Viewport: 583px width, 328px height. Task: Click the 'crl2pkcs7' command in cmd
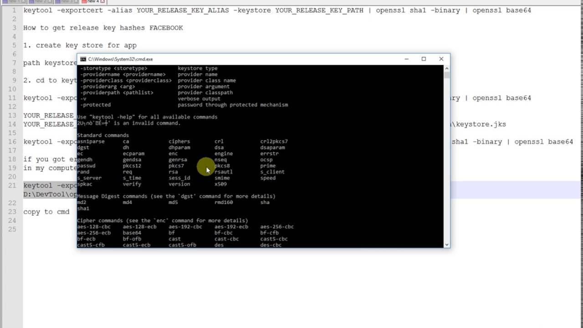[x=274, y=141]
